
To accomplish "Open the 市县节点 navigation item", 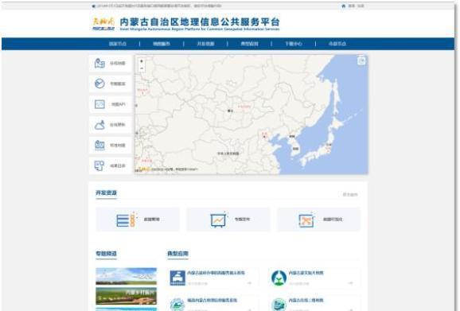I will (x=337, y=44).
